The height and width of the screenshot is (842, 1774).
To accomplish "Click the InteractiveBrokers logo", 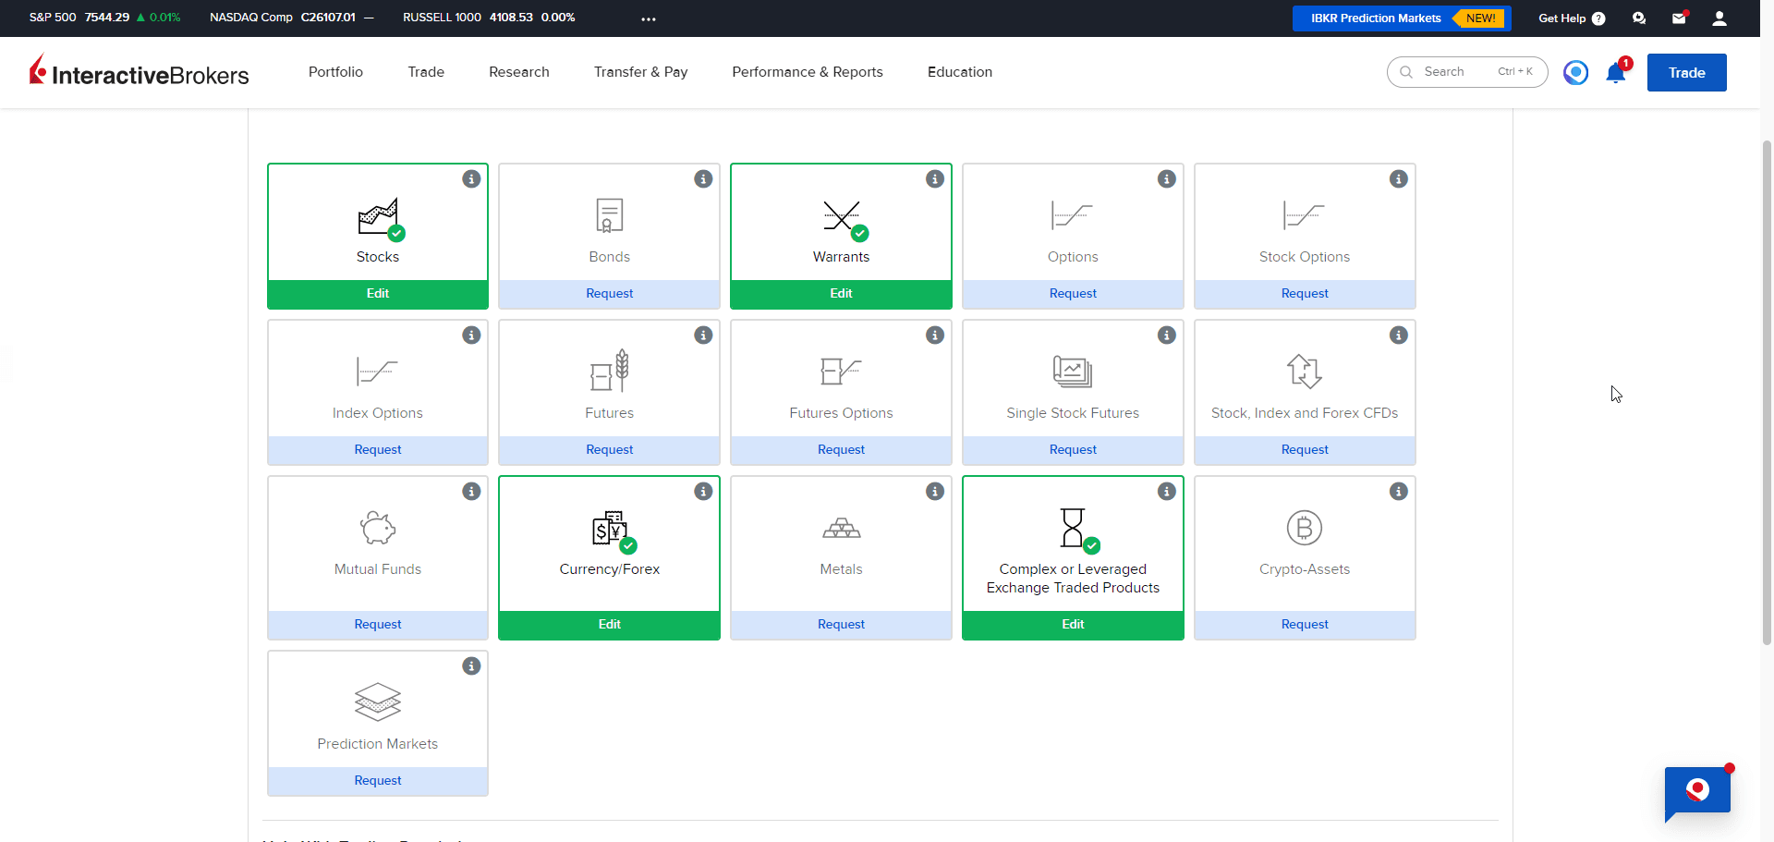I will coord(140,72).
